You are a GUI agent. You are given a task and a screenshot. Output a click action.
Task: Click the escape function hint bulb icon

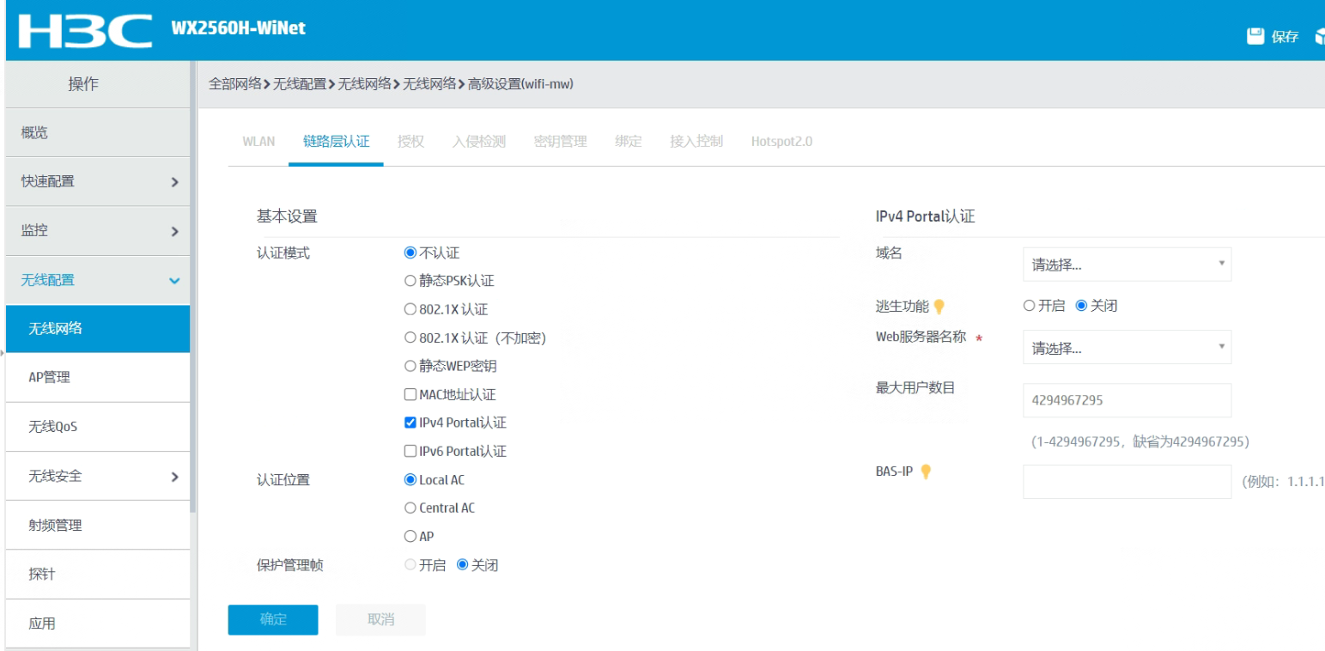point(939,306)
